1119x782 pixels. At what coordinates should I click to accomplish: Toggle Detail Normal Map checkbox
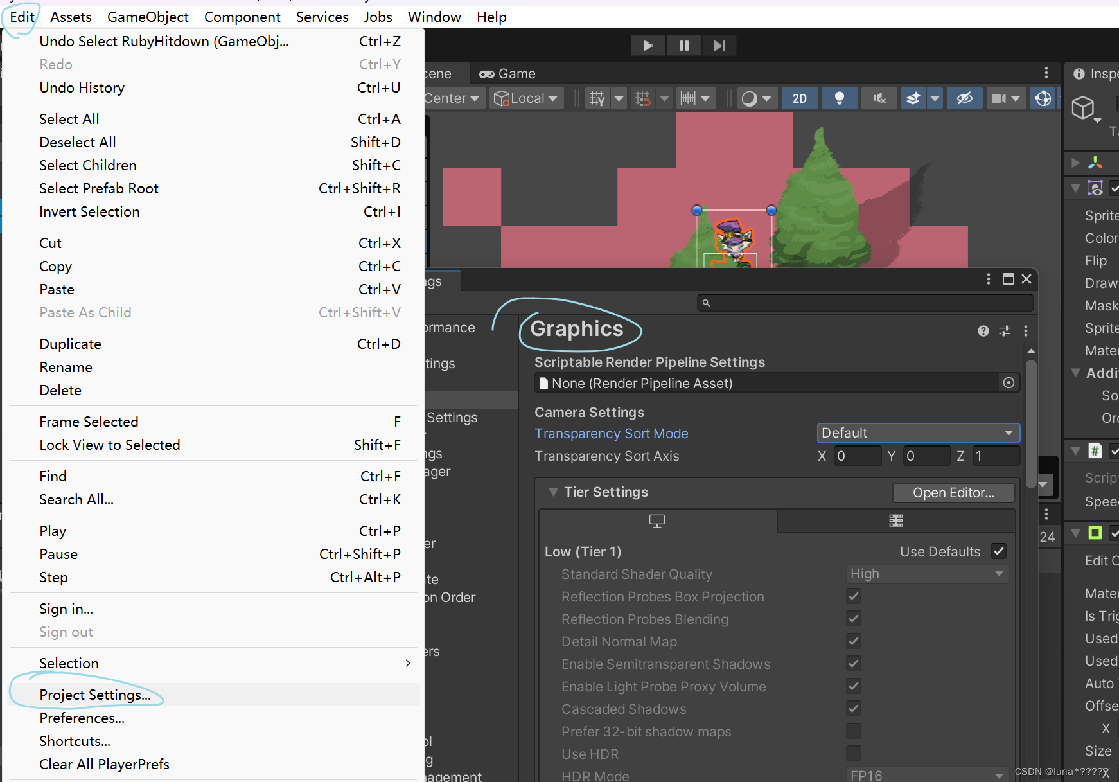(854, 641)
